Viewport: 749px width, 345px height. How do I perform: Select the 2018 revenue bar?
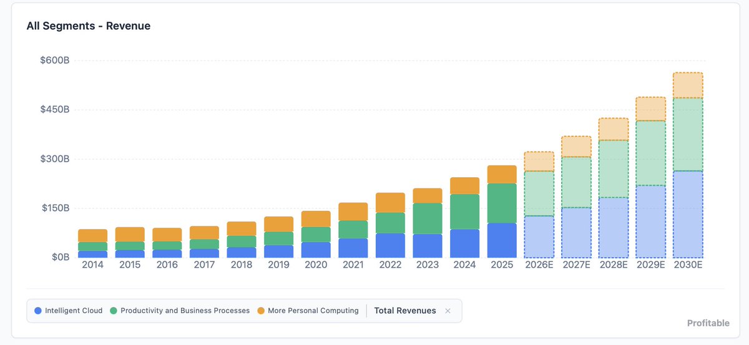[x=242, y=240]
